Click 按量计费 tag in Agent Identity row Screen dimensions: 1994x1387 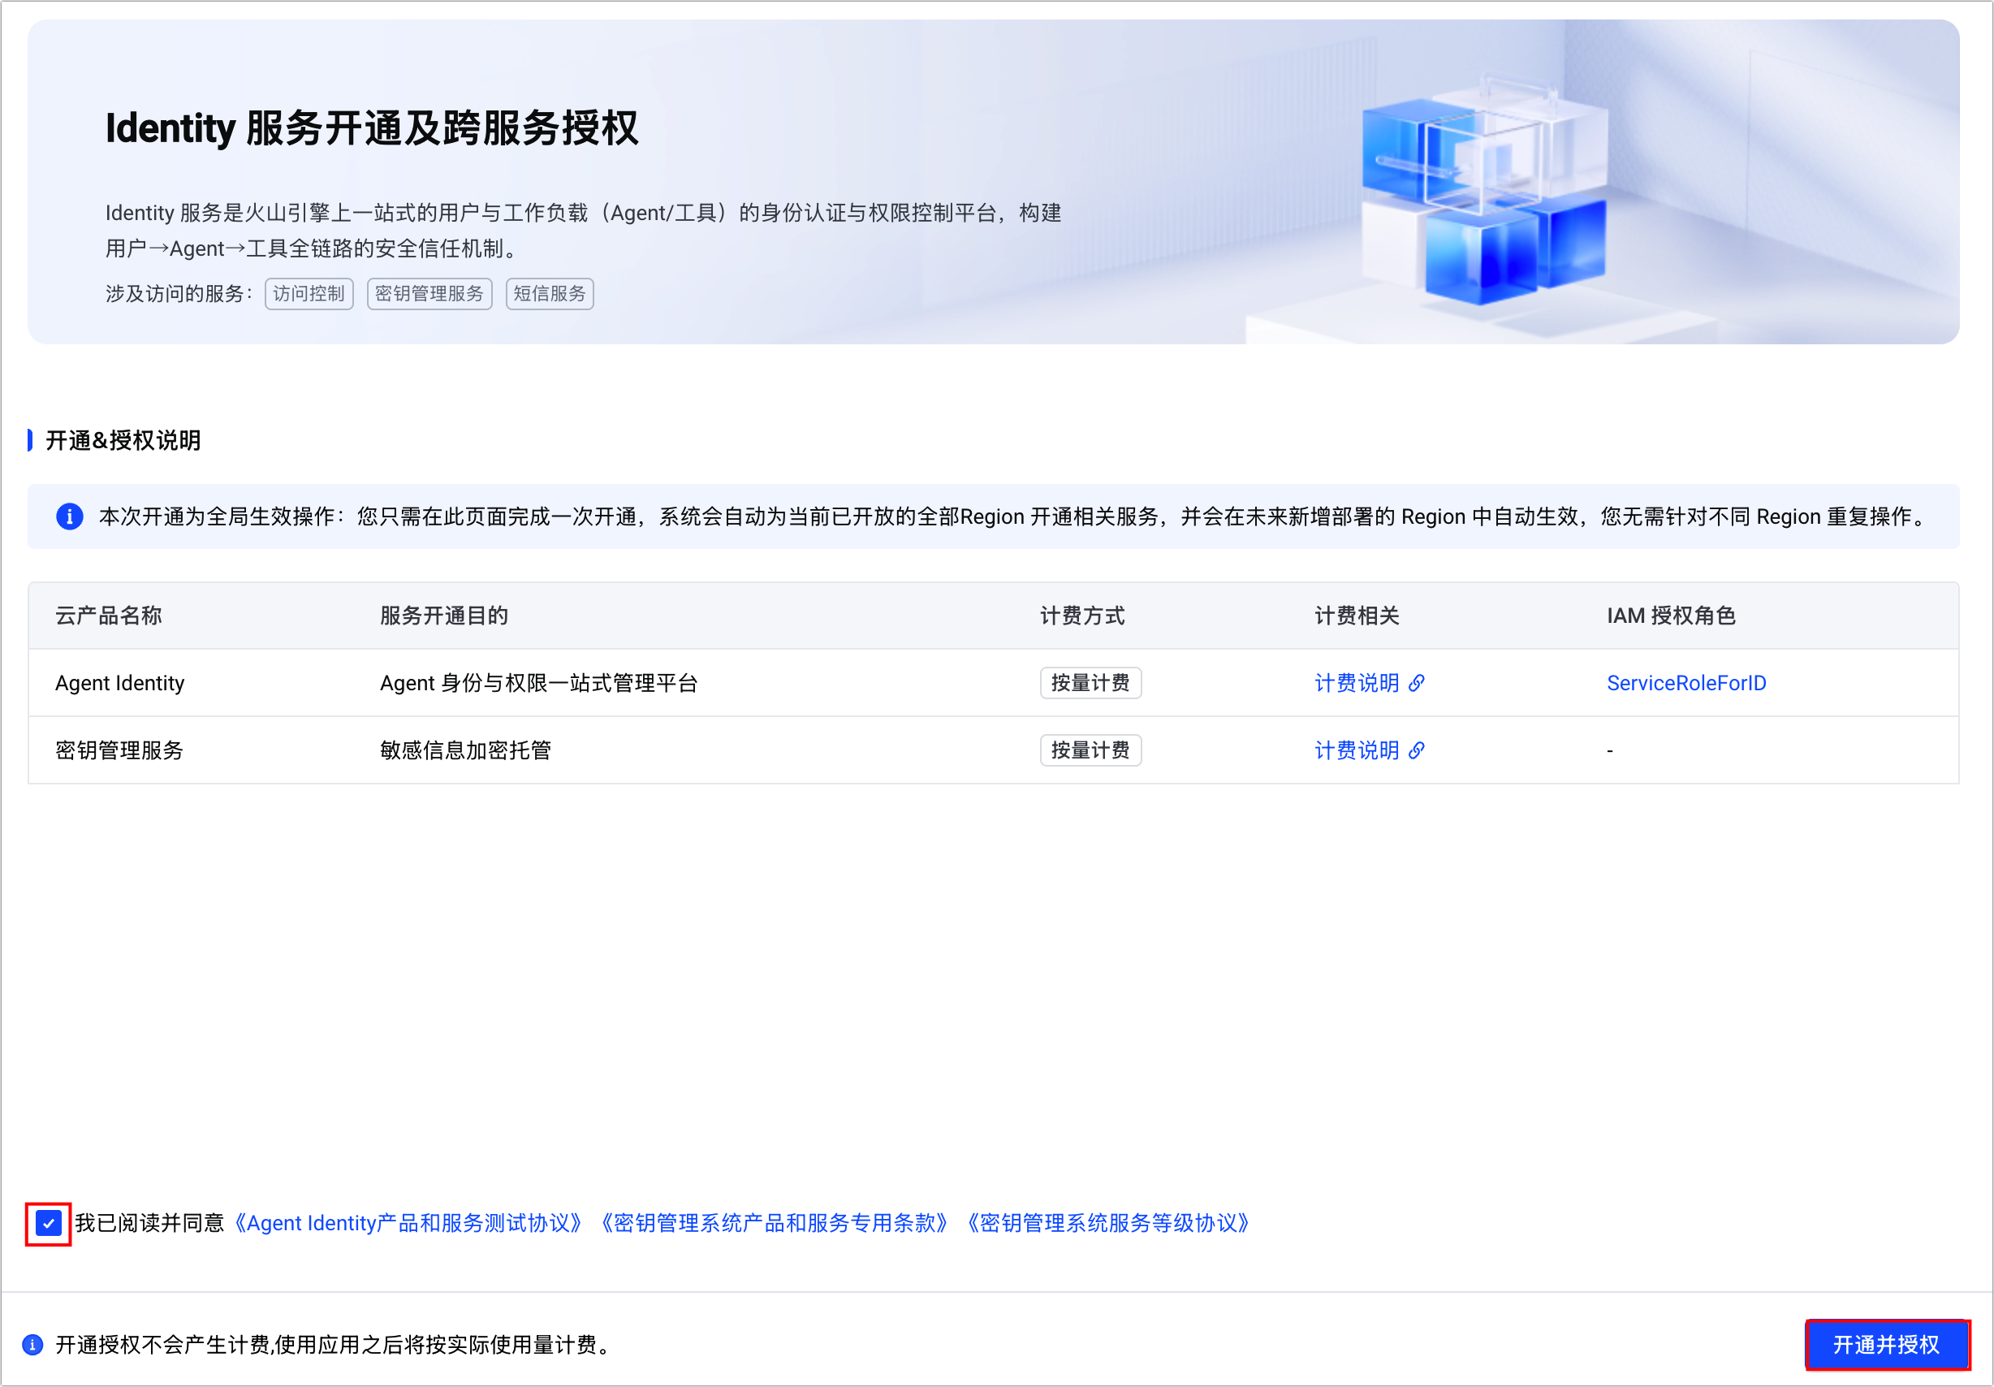click(x=1091, y=683)
